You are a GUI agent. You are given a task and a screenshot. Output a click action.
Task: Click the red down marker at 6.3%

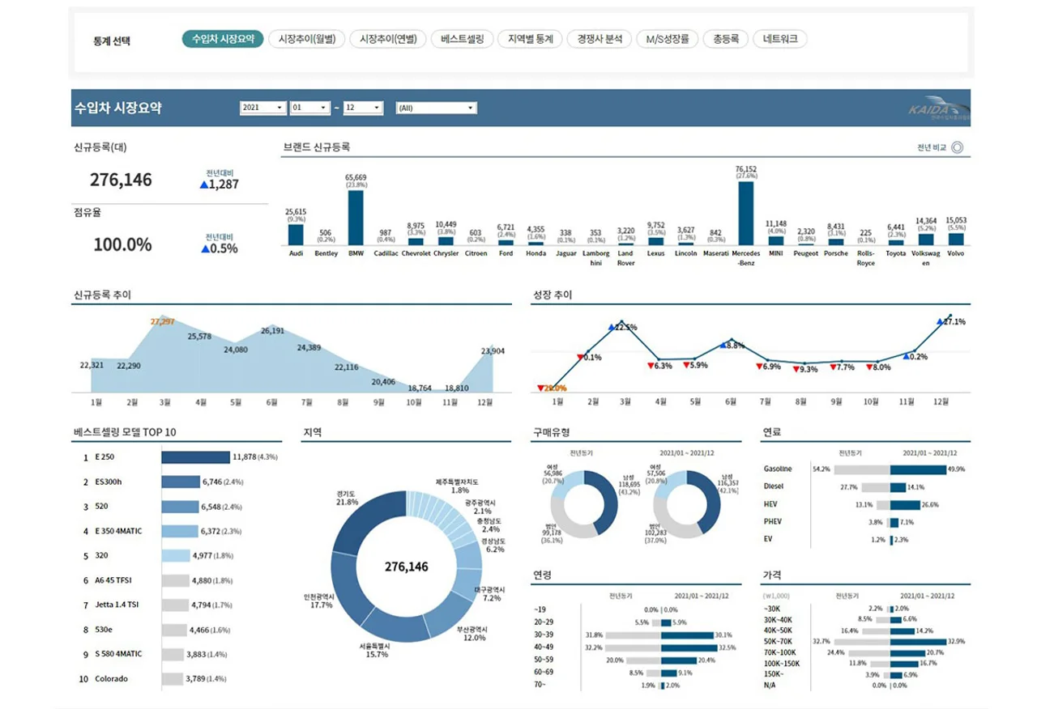[651, 366]
